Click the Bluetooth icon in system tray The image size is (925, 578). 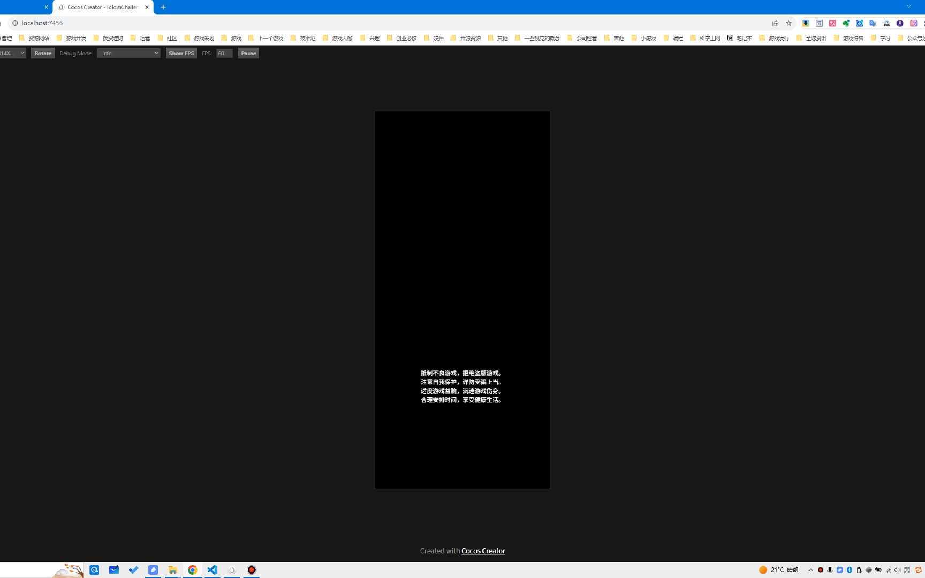click(x=849, y=570)
